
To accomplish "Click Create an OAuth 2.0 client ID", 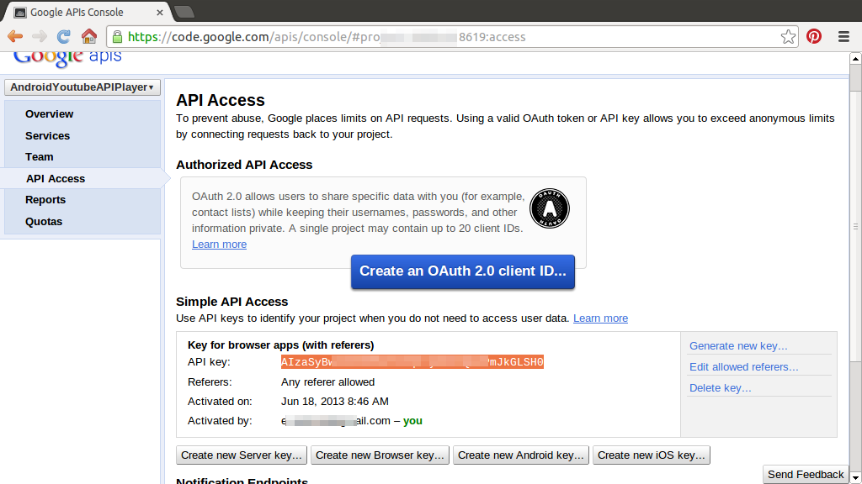I will click(462, 271).
